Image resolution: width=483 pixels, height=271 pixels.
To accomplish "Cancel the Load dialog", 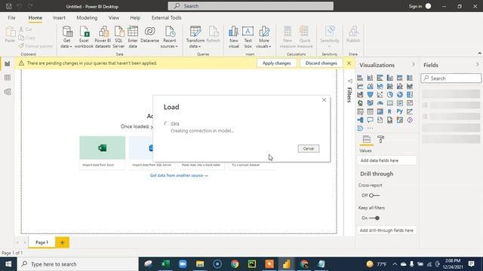I will (x=309, y=149).
